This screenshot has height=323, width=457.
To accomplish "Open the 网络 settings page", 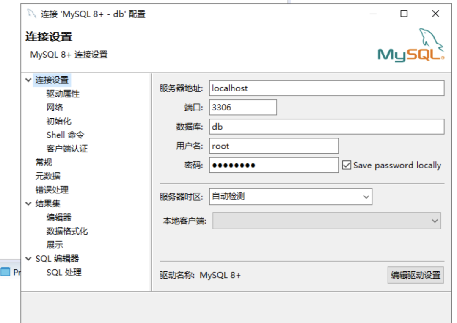I will click(55, 107).
